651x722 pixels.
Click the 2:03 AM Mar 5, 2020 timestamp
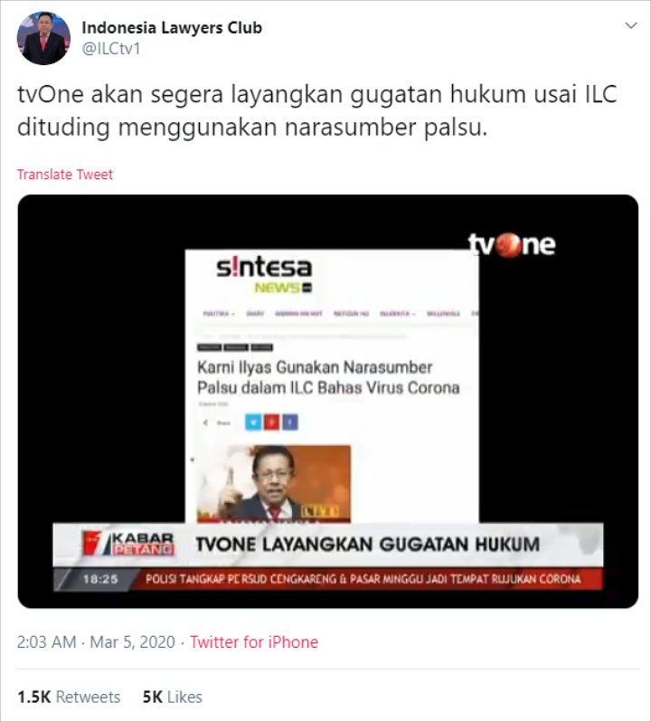pyautogui.click(x=96, y=641)
